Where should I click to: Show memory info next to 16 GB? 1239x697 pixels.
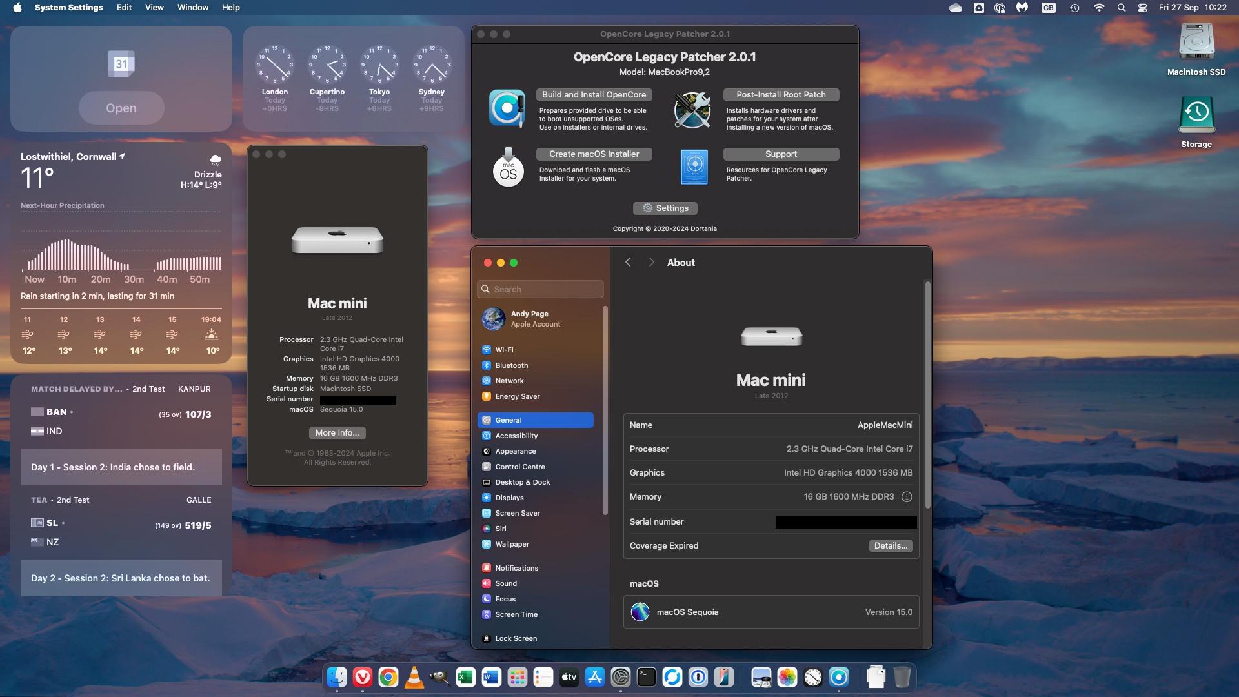click(x=907, y=497)
